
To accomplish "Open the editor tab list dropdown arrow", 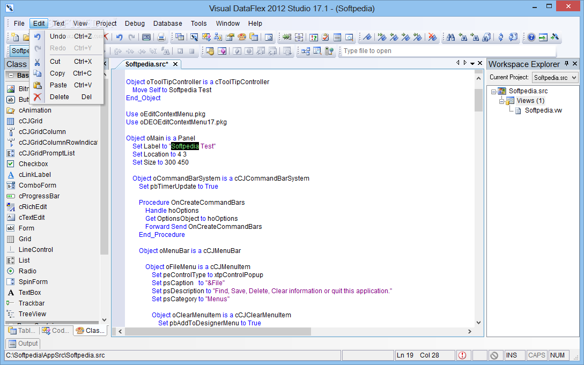I will tap(472, 64).
